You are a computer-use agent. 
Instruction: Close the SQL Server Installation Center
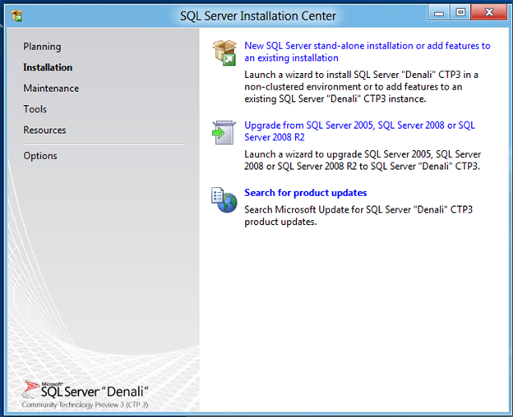[x=489, y=13]
